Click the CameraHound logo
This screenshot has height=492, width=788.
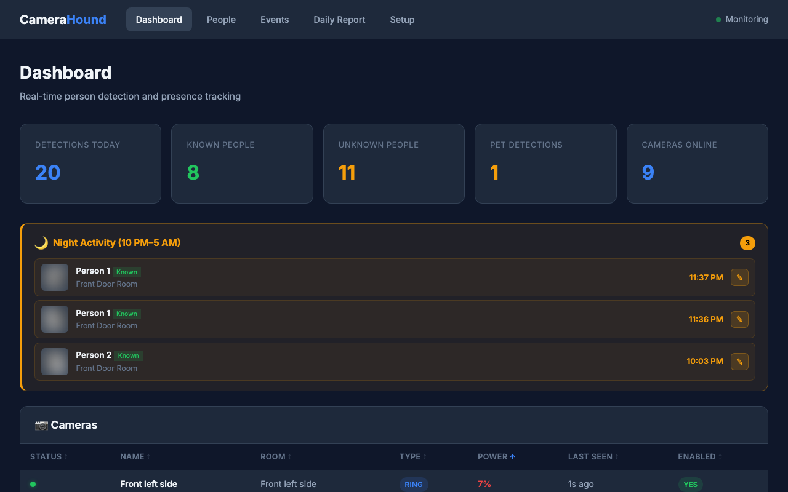[x=63, y=19]
